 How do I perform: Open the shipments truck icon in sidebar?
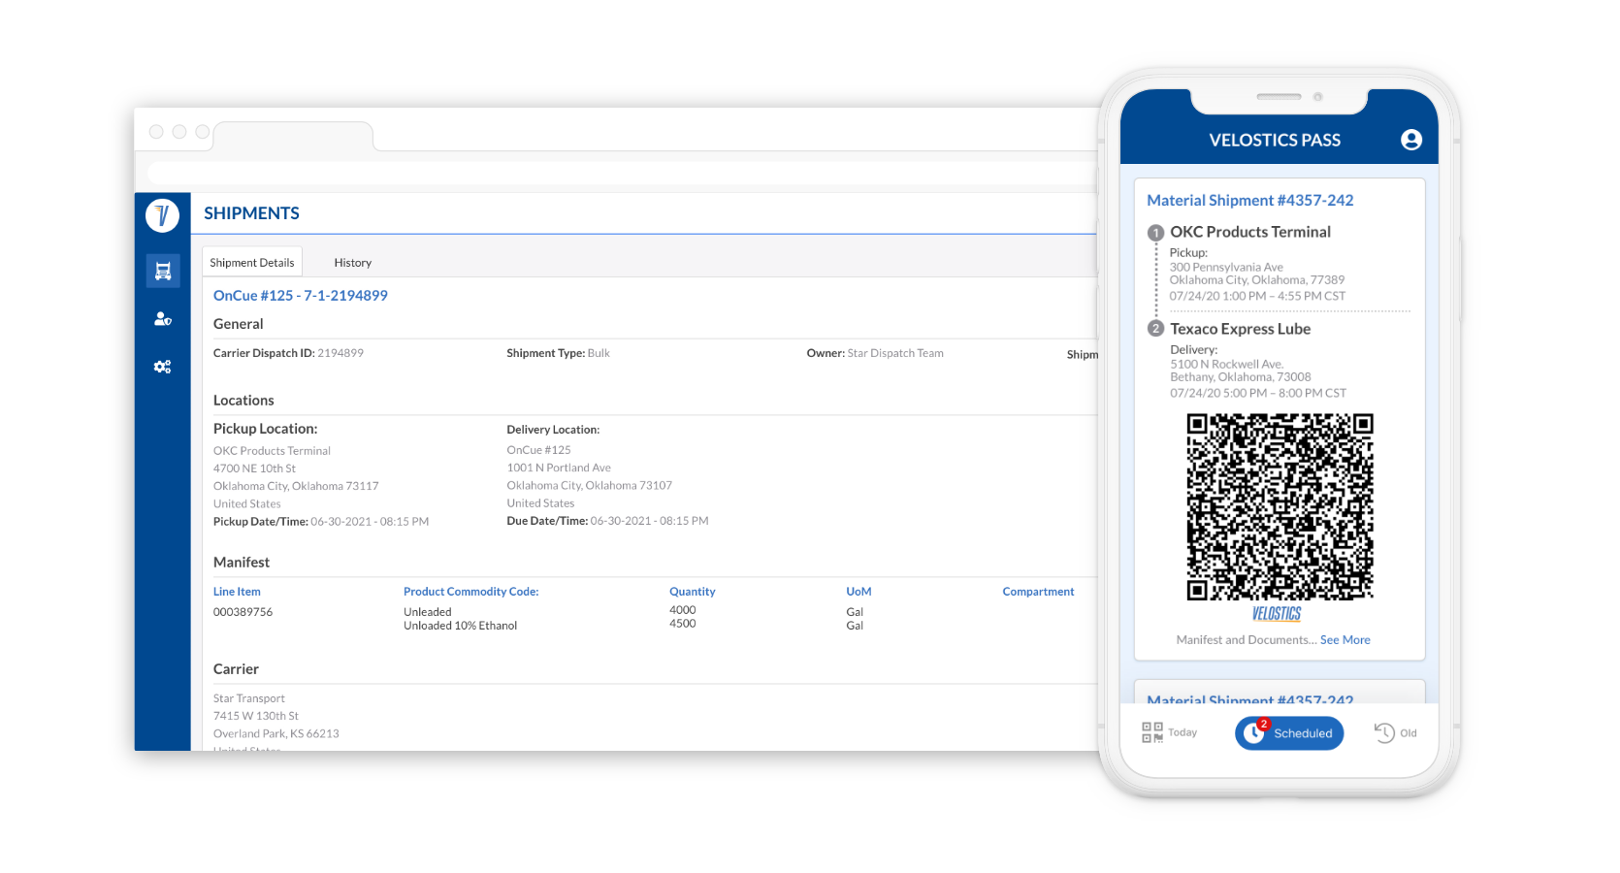point(163,271)
